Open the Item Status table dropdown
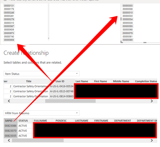The image size is (160, 147). pos(42,73)
